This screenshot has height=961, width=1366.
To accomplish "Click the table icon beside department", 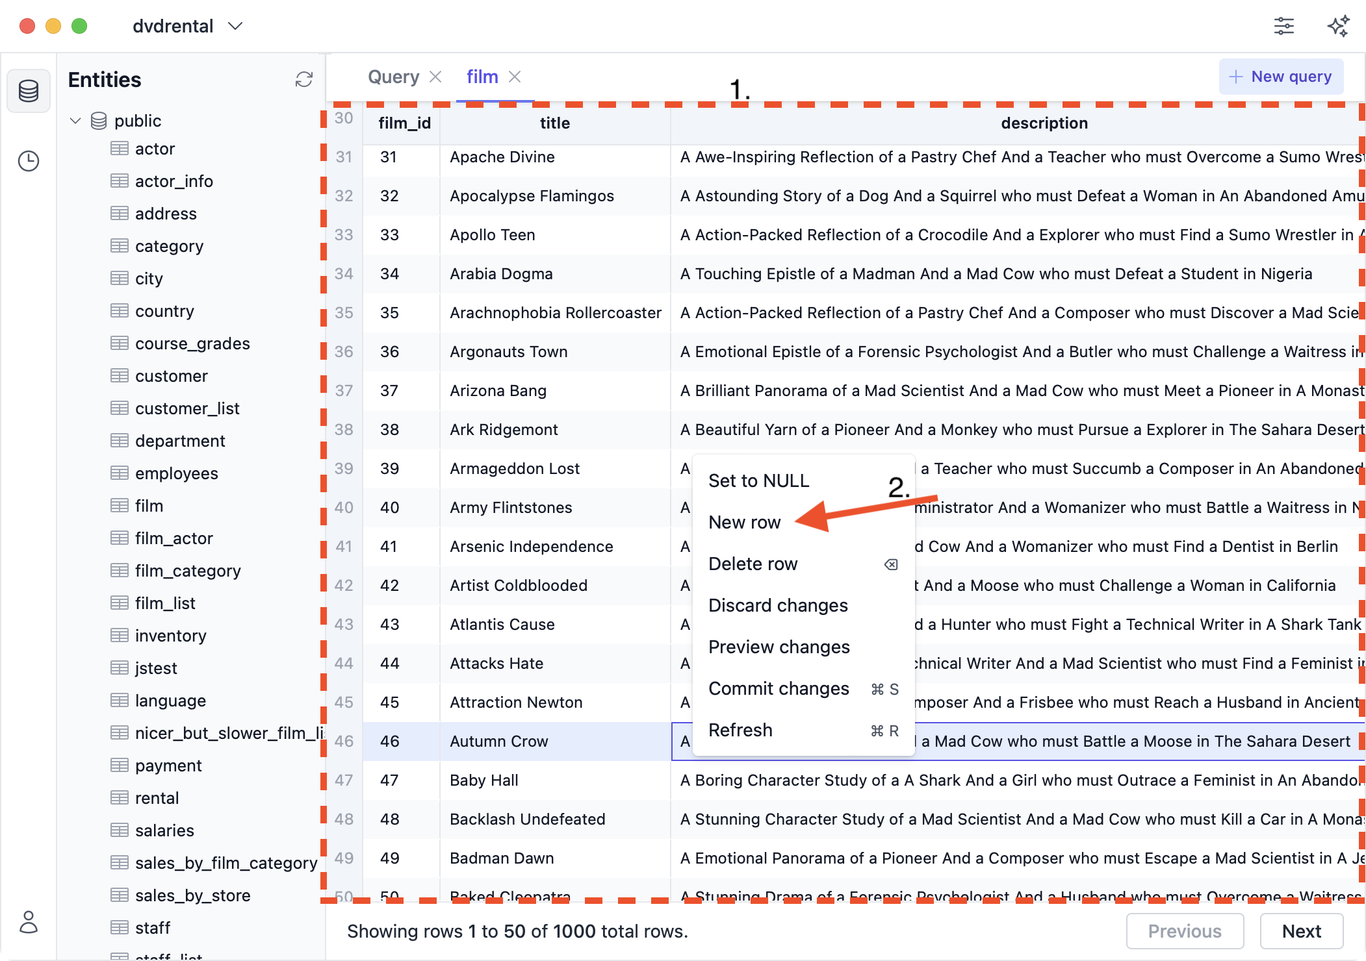I will click(x=120, y=440).
